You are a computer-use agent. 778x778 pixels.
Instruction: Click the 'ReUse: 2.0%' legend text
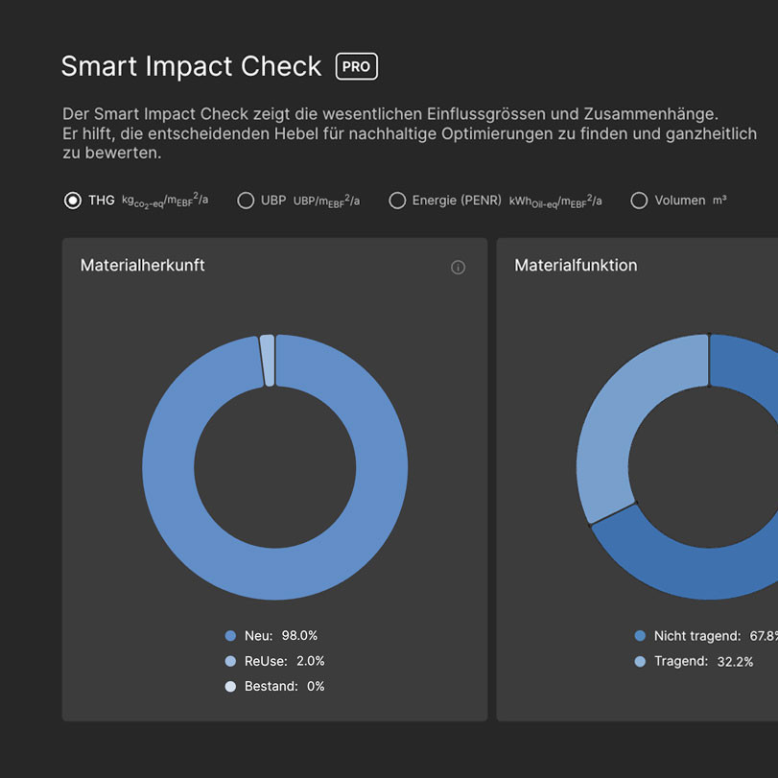point(284,661)
